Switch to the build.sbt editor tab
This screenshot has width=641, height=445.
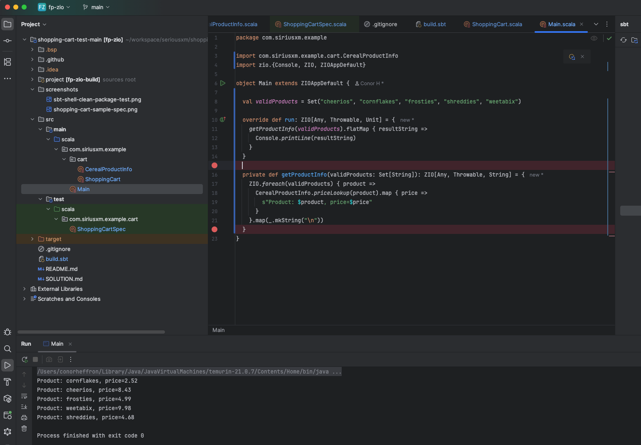434,24
